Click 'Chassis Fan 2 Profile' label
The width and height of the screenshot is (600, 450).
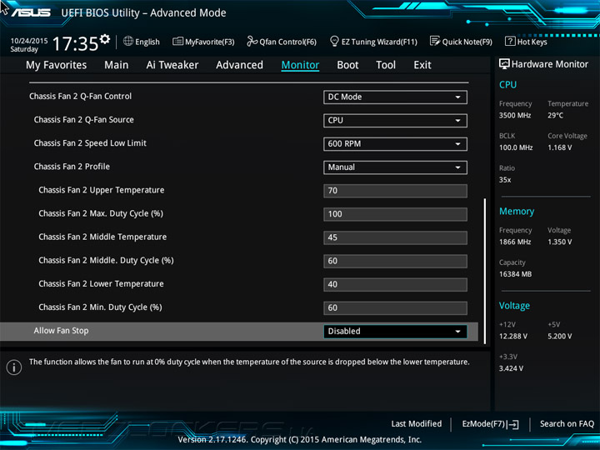click(x=72, y=167)
